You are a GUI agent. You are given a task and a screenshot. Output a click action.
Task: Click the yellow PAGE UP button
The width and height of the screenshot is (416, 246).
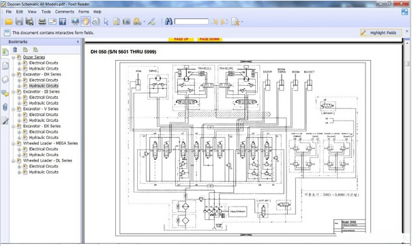coord(181,40)
